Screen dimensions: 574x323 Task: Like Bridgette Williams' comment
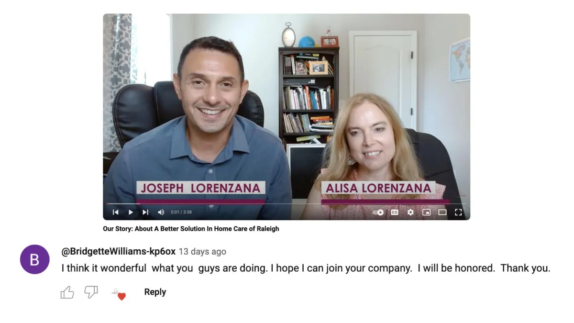pyautogui.click(x=67, y=292)
